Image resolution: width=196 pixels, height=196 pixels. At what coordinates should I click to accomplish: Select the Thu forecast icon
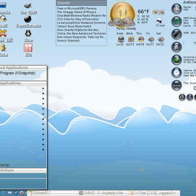point(141,39)
